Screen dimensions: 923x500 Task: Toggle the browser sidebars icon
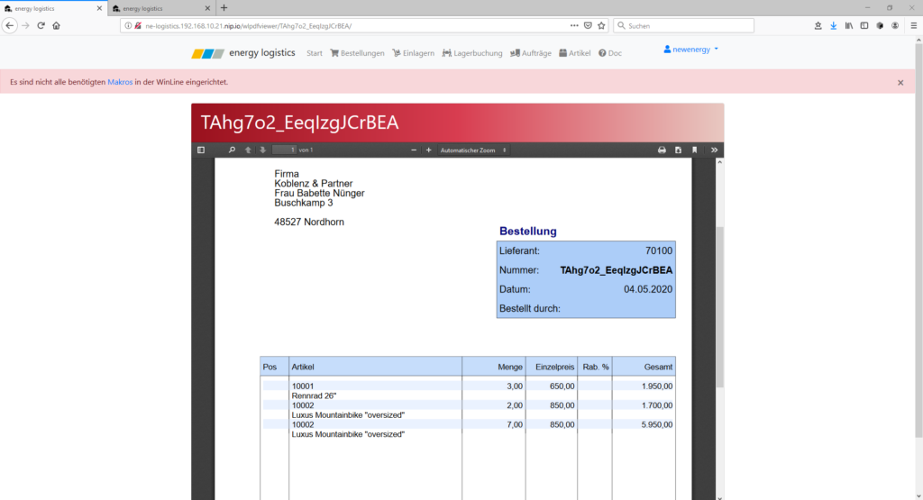[x=864, y=25]
